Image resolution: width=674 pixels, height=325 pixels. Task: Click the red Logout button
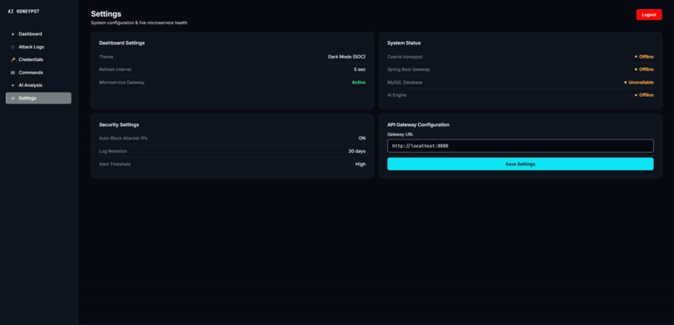coord(649,14)
